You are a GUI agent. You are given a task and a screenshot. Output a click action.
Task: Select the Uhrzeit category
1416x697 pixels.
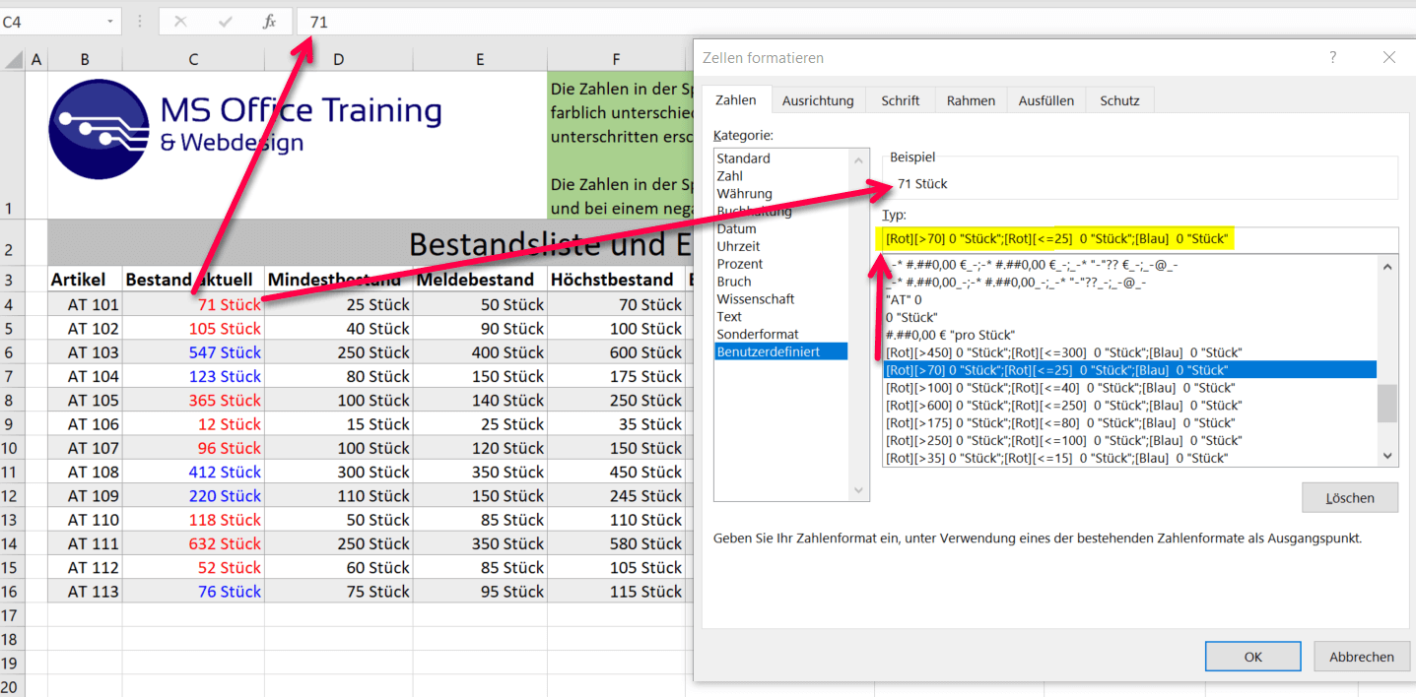[781, 246]
